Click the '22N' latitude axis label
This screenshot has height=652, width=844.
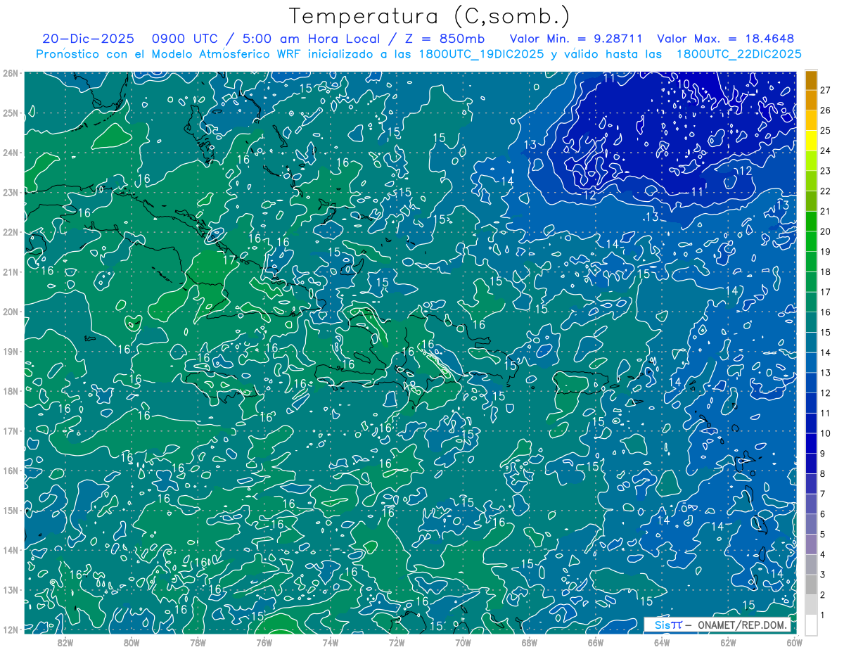(10, 232)
